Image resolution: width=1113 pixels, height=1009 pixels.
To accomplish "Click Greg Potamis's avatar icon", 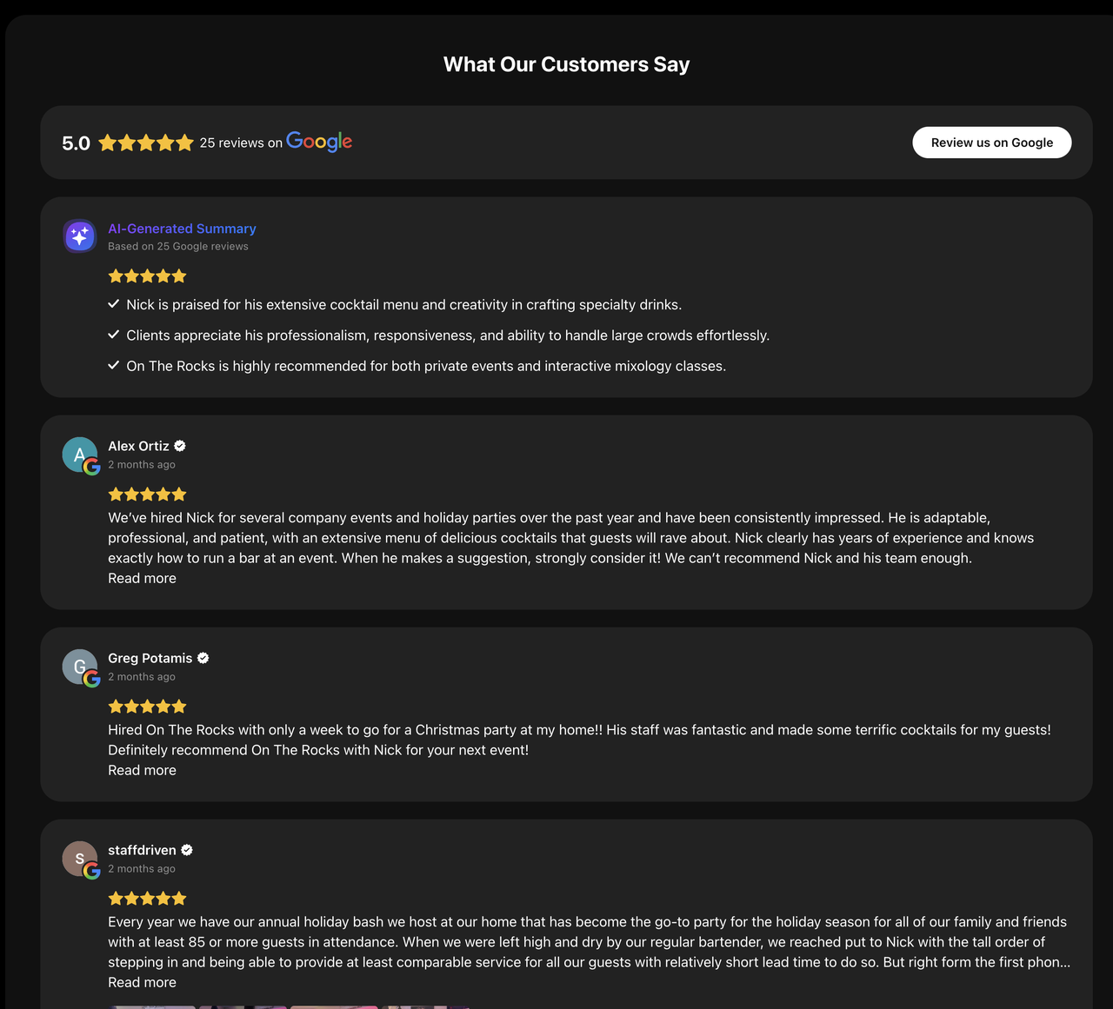I will click(79, 667).
